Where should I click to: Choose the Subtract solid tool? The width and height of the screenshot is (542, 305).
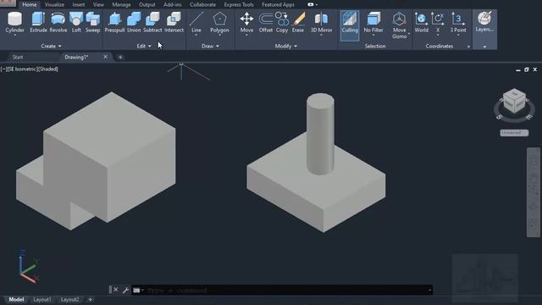pos(152,23)
